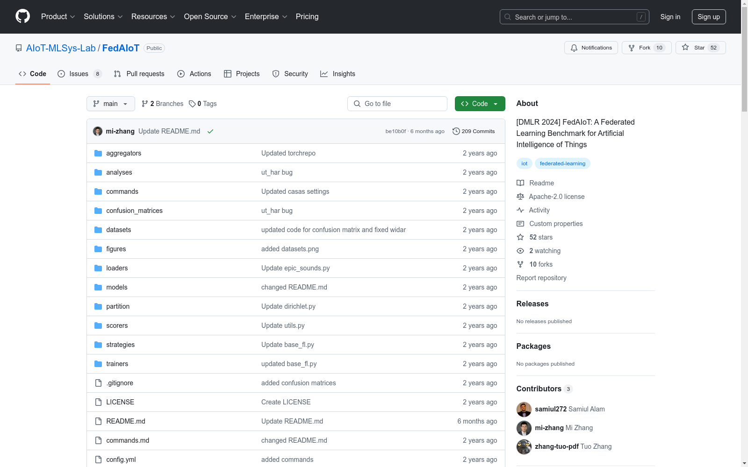Open commit message 'Update epic_sounds.py'
The width and height of the screenshot is (748, 467).
tap(295, 268)
